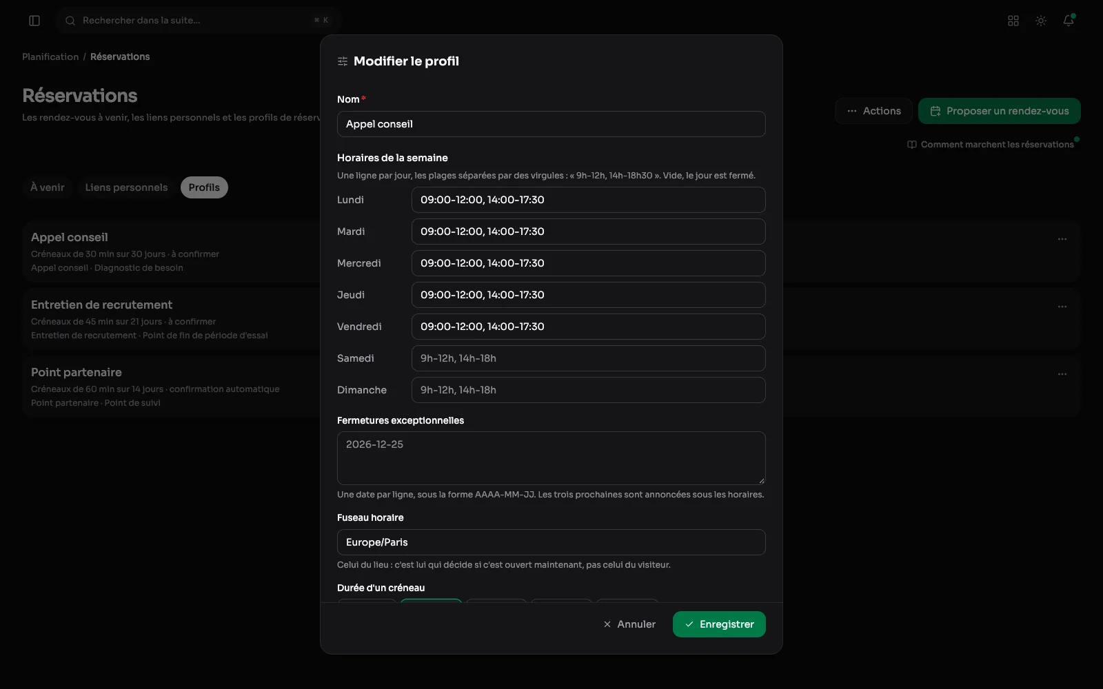Click Proposer un rendez-vous button

(1000, 111)
